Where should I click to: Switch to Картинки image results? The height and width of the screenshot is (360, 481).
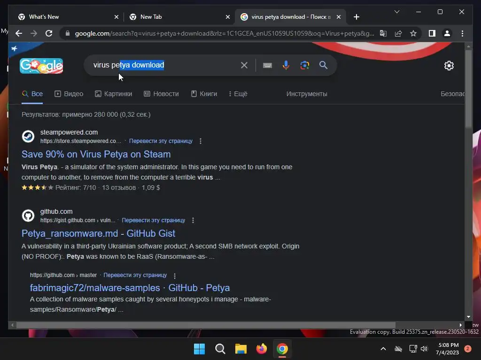114,94
